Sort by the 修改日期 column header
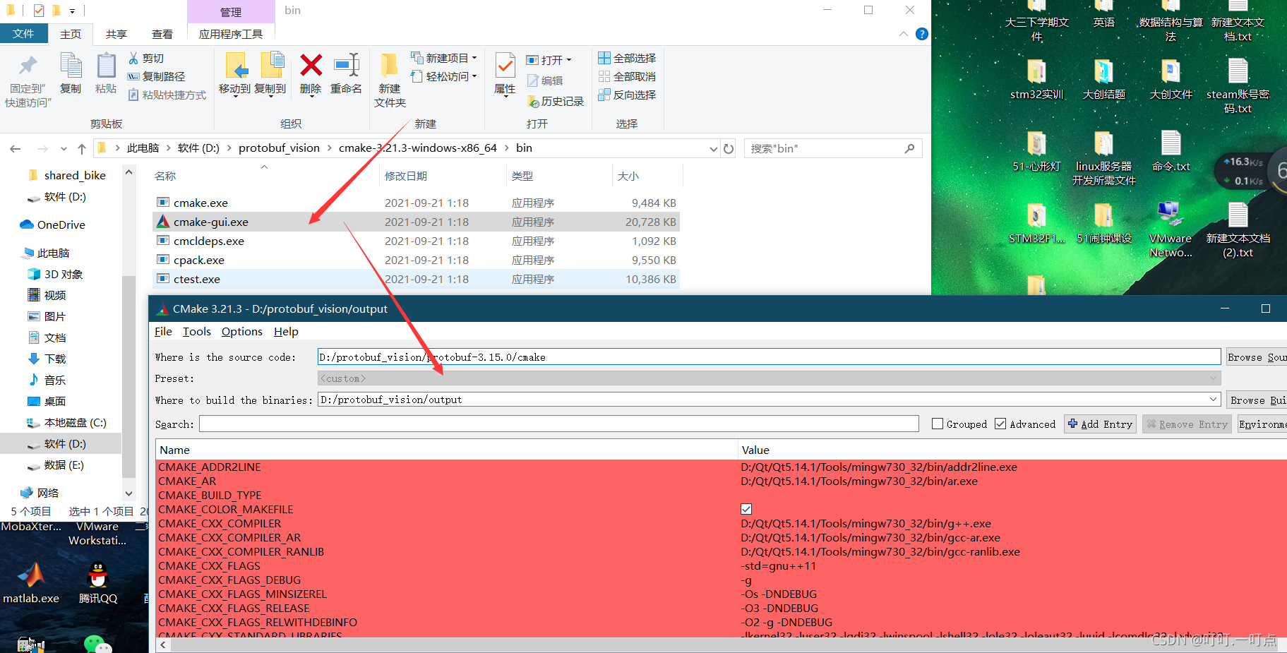The width and height of the screenshot is (1287, 653). point(442,176)
